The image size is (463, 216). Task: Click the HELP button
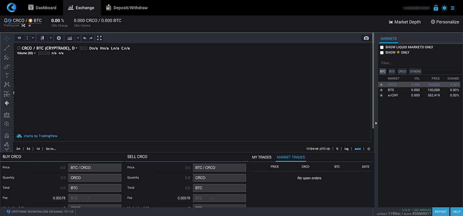pos(456,212)
